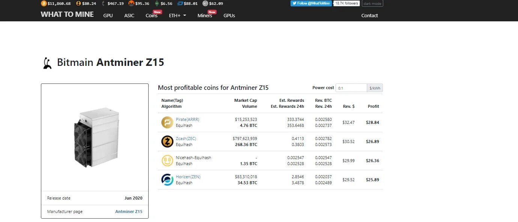
Task: Click the Profit column header
Action: (373, 106)
